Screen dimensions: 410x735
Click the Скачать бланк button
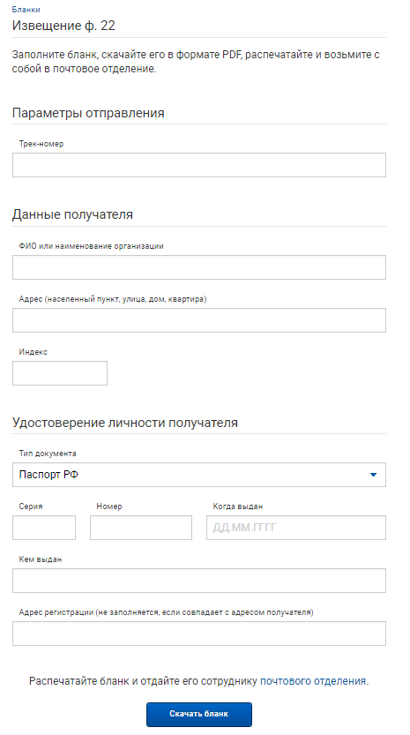point(199,715)
